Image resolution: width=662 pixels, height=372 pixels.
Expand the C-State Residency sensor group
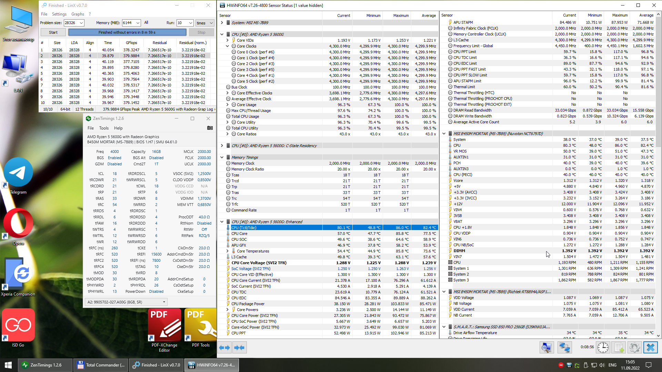pyautogui.click(x=222, y=146)
